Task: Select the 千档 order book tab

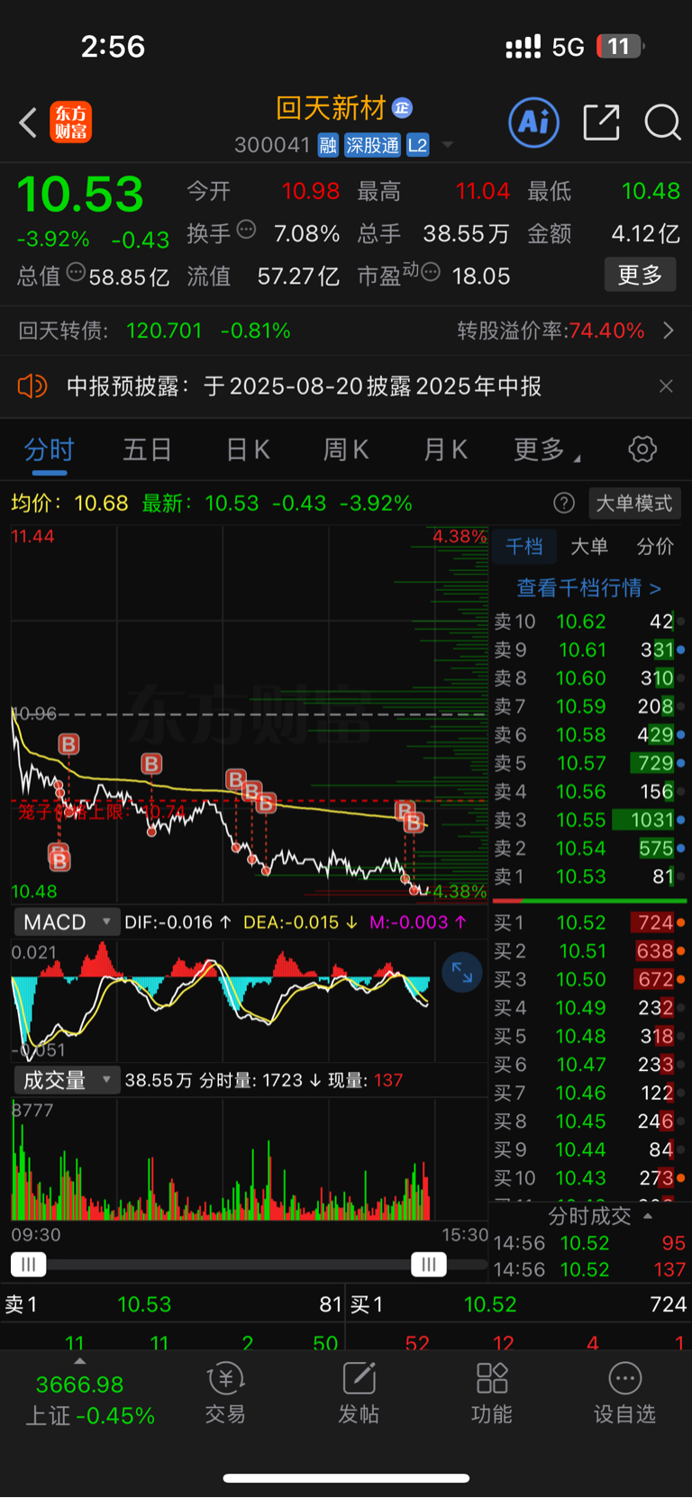Action: click(x=524, y=546)
